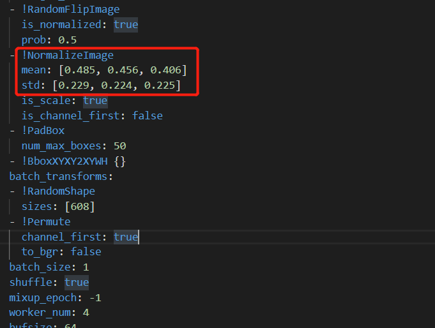The image size is (435, 328).
Task: Click the !RandomShape tag
Action: pyautogui.click(x=58, y=191)
